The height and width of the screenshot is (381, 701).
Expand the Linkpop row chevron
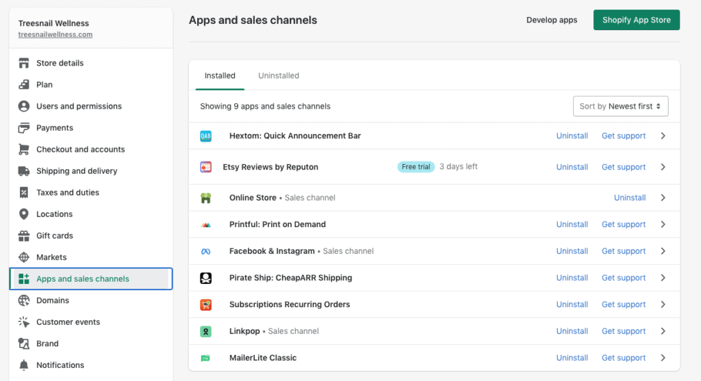click(x=663, y=331)
